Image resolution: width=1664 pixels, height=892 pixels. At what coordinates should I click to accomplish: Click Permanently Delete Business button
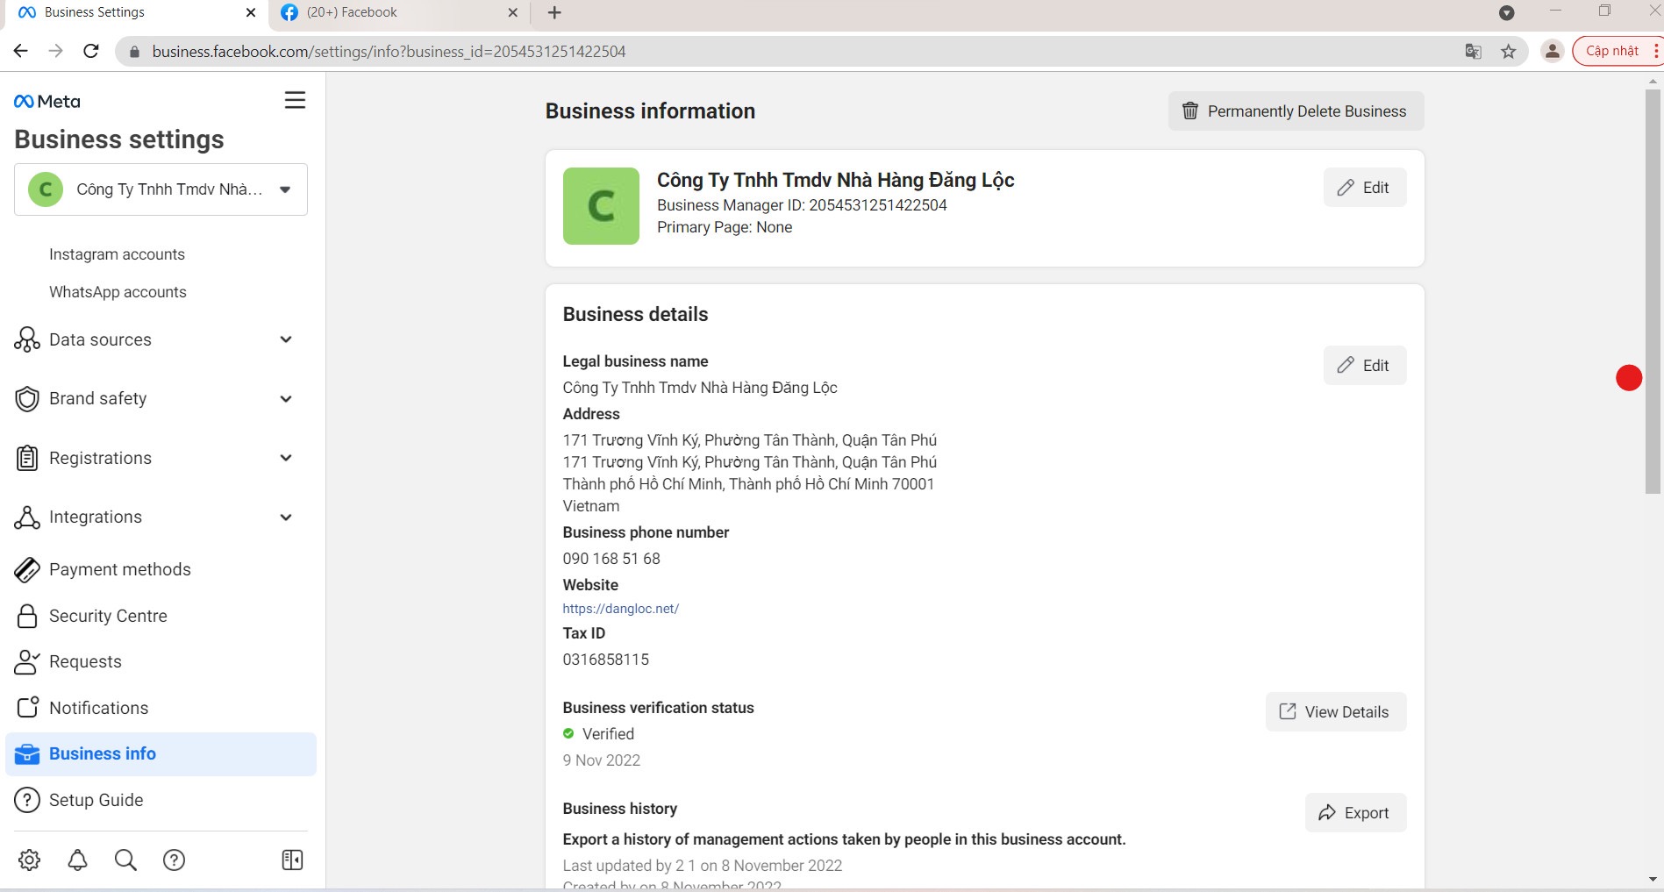click(x=1296, y=111)
